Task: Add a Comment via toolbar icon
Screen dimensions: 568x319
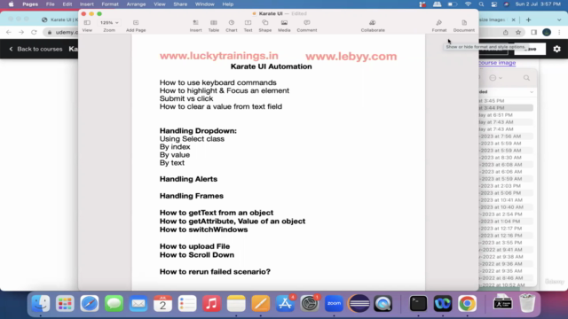Action: [307, 23]
